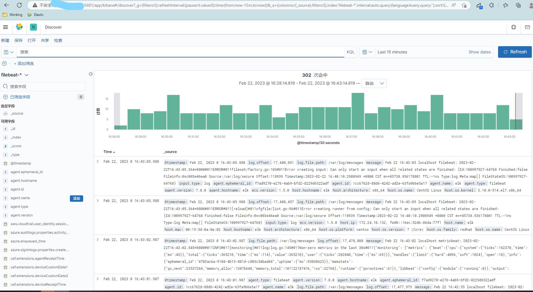Click the Discover breadcrumb
Screen dimensions: 533x292
pos(53,27)
